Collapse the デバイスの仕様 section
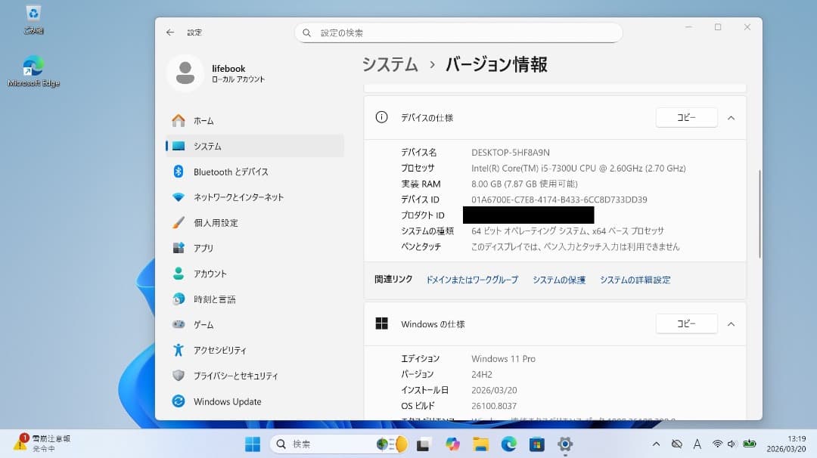The height and width of the screenshot is (458, 817). (731, 117)
